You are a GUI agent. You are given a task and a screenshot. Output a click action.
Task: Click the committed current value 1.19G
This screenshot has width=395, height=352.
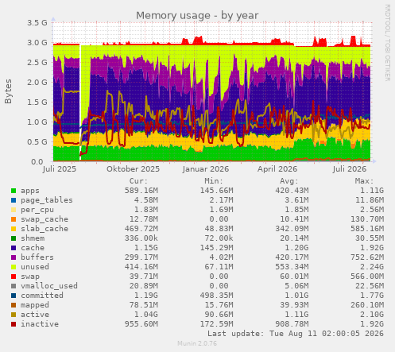pyautogui.click(x=146, y=296)
